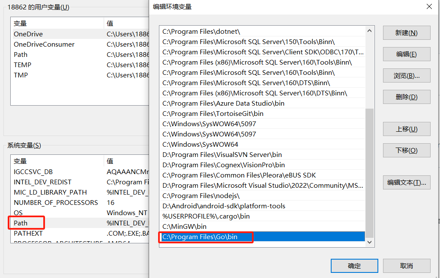Choose the C:\Program Files\TortoiseGit\bin entry
Viewport: 440px width, 278px height.
(x=213, y=113)
